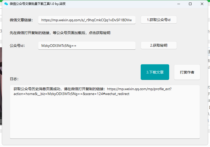This screenshot has height=147, width=210.
Task: Click the MzkyODI3MTc5Ng== value in the id field
Action: [x=59, y=46]
